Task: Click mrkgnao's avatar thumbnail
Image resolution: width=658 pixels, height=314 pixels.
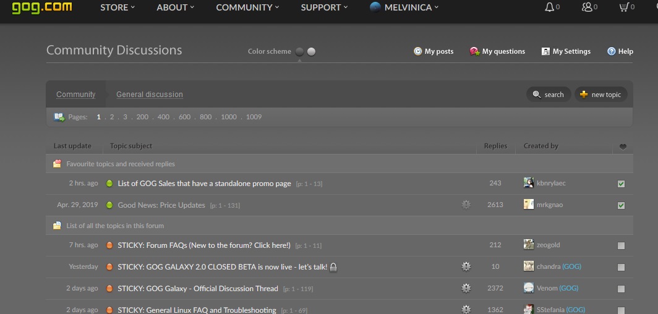Action: (529, 204)
